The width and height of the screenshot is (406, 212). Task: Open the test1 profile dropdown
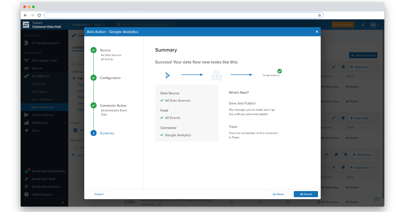[100, 25]
